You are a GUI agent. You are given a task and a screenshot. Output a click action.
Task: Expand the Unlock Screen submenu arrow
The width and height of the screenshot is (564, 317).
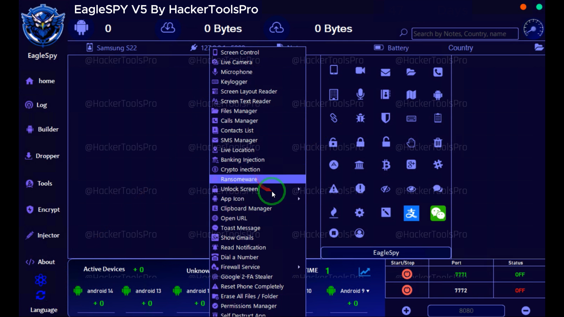pyautogui.click(x=299, y=189)
